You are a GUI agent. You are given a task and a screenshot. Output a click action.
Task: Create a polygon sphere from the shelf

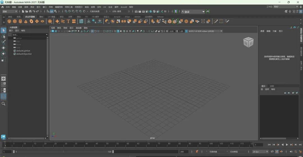point(9,21)
